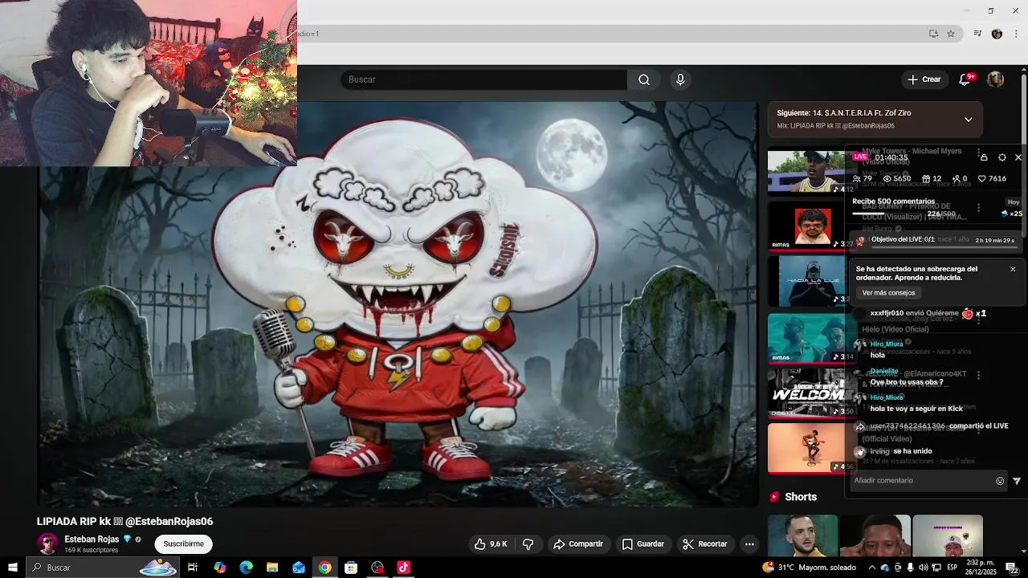Click Hiro_Miura's comment about Kick
The height and width of the screenshot is (578, 1028).
(916, 409)
